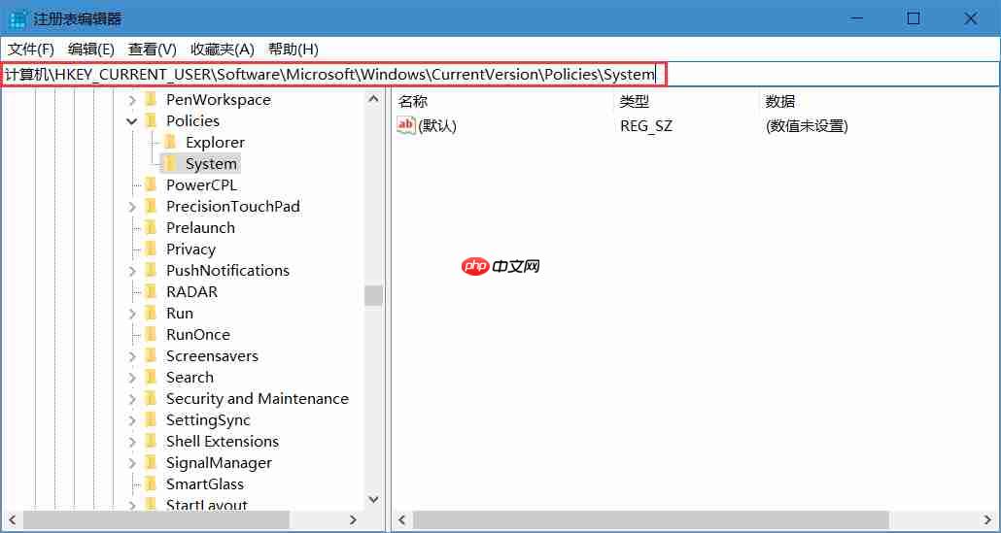This screenshot has height=533, width=1001.
Task: Select the Explorer tree item
Action: (215, 142)
